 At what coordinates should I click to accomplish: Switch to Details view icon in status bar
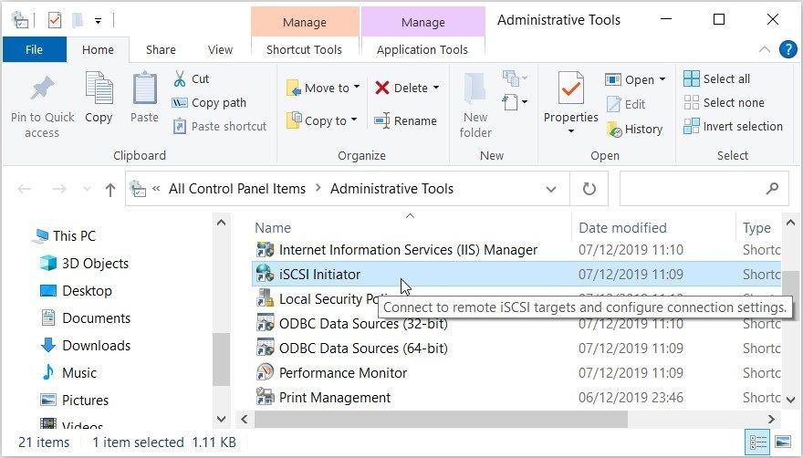(758, 442)
